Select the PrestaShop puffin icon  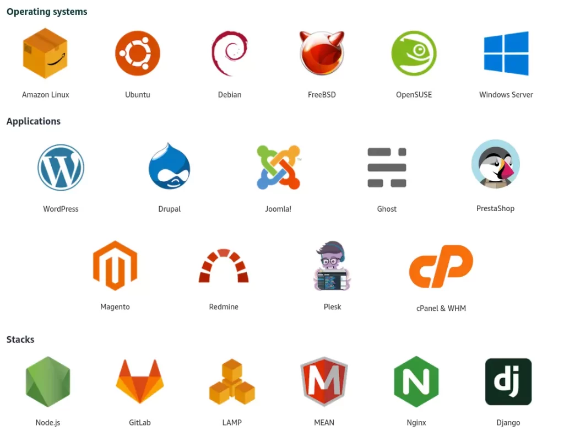click(495, 164)
